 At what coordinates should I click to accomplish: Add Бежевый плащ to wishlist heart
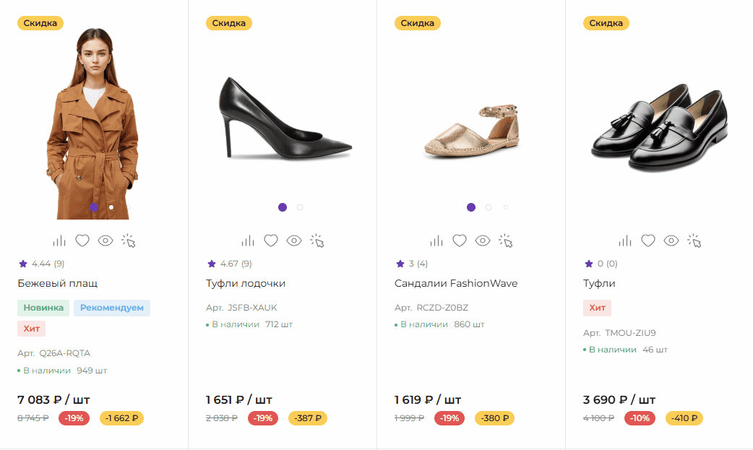click(82, 241)
